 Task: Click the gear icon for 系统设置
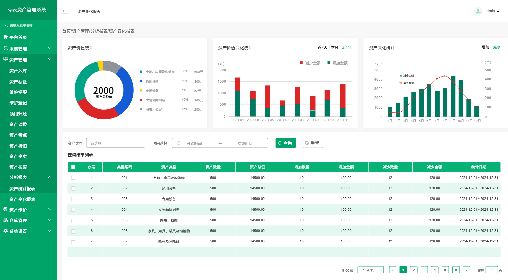5,231
